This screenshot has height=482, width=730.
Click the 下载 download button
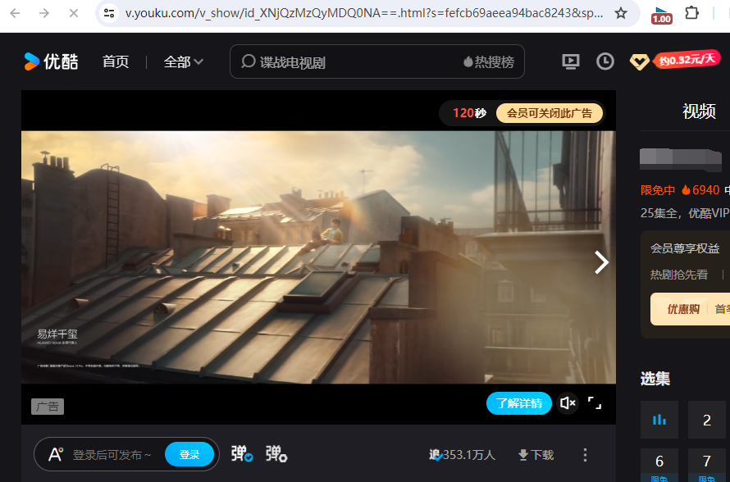(x=536, y=455)
